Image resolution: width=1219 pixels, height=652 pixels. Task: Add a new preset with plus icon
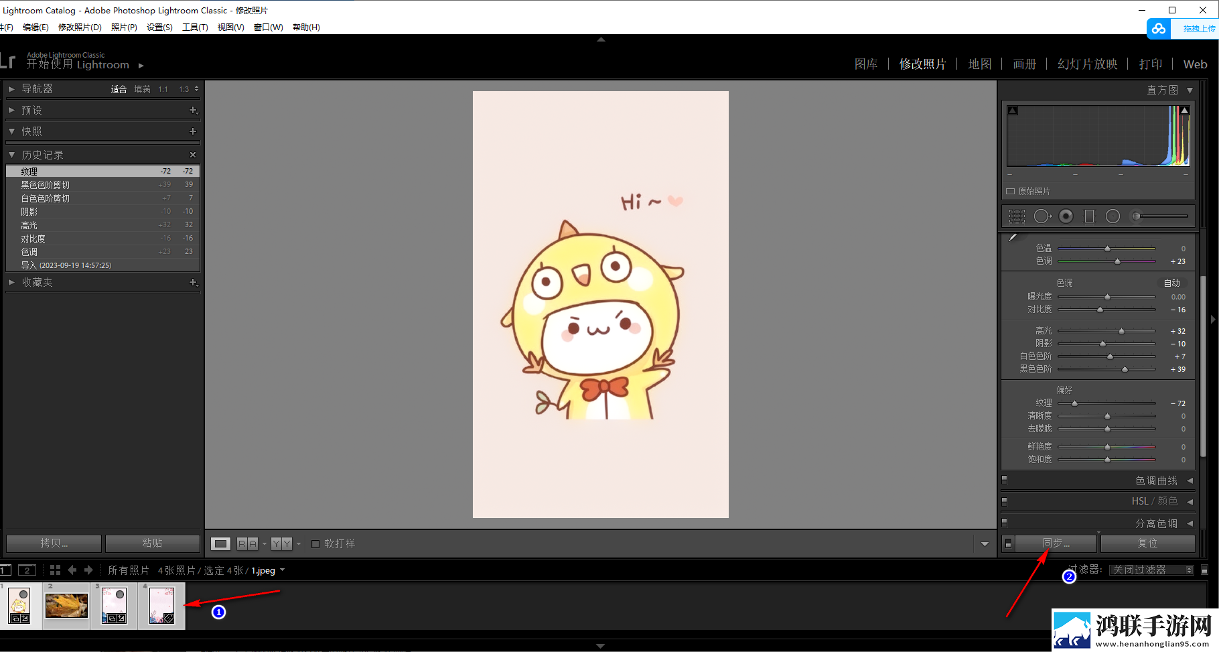click(193, 110)
